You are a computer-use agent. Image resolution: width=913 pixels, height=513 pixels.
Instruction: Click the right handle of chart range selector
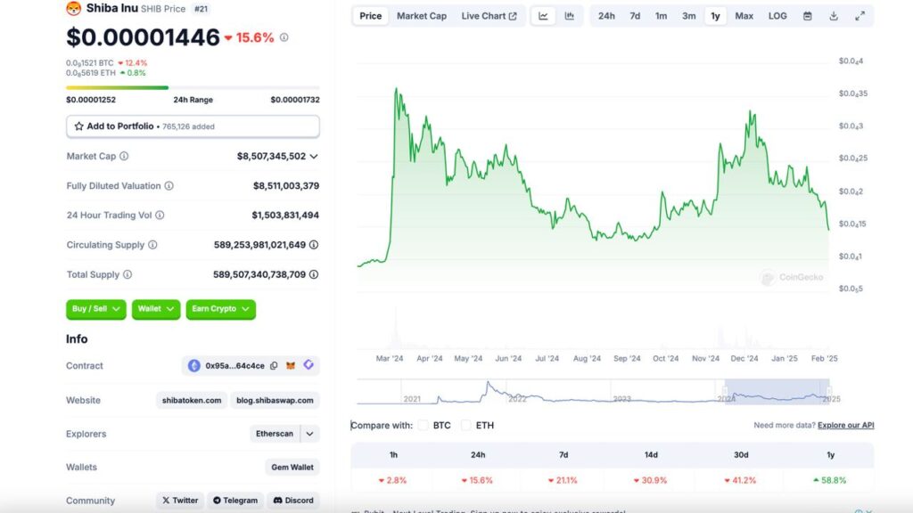(829, 392)
